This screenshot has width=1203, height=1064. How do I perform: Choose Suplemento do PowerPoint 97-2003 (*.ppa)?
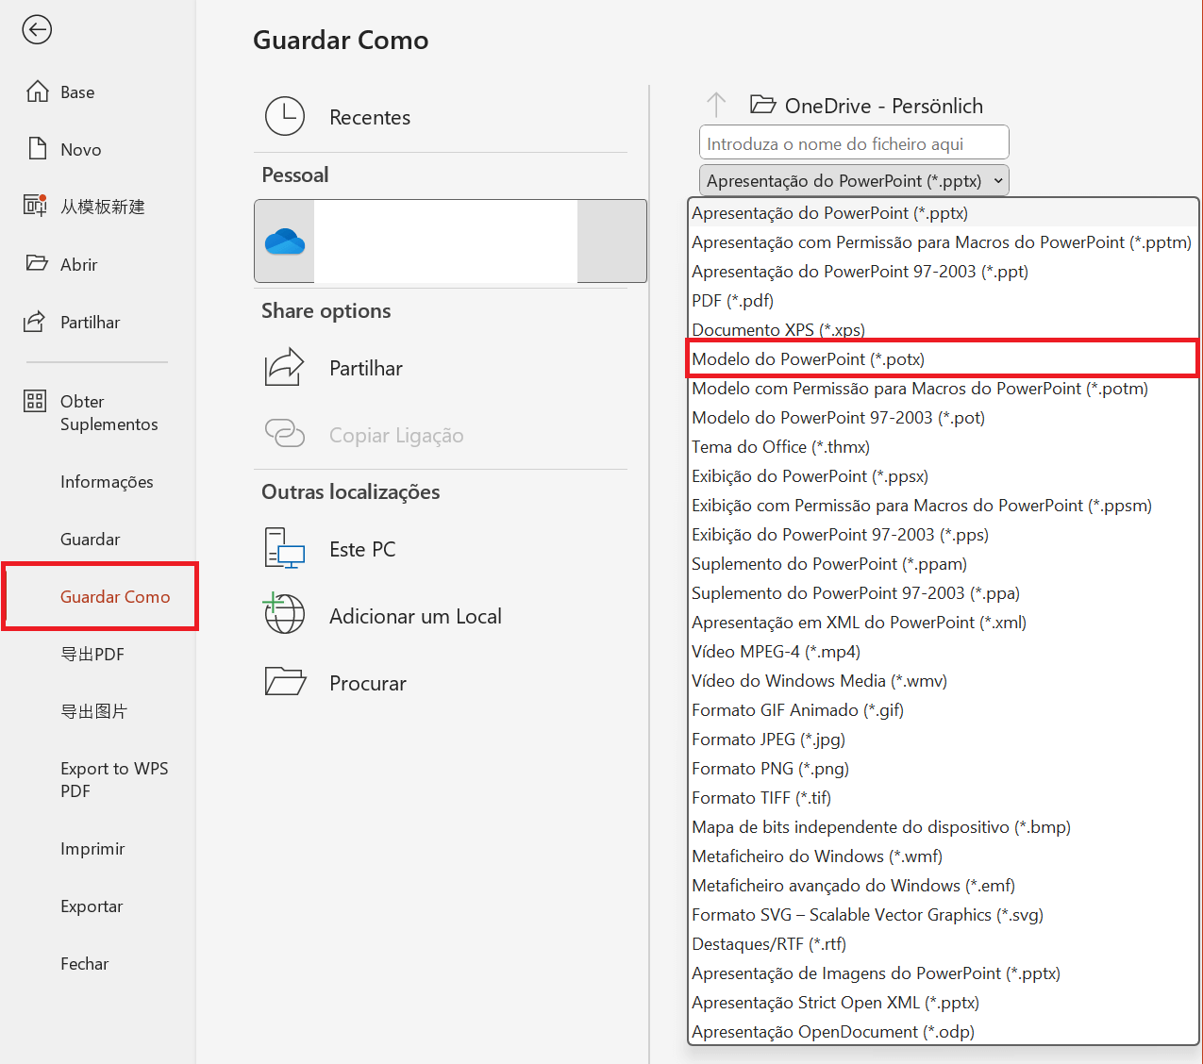point(944,593)
